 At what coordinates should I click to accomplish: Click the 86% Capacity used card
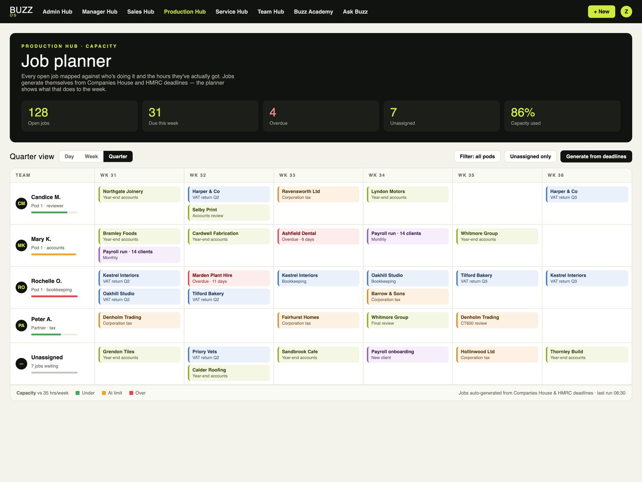[563, 116]
